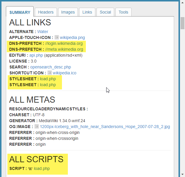
Task: Select the Links tab
Action: (87, 12)
